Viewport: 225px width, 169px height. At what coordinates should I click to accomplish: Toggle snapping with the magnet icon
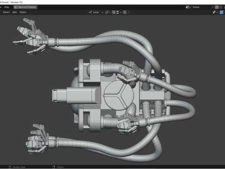pyautogui.click(x=114, y=12)
